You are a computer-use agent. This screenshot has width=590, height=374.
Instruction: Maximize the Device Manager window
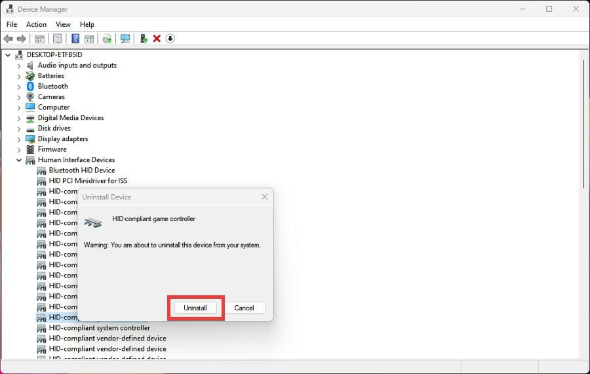549,9
